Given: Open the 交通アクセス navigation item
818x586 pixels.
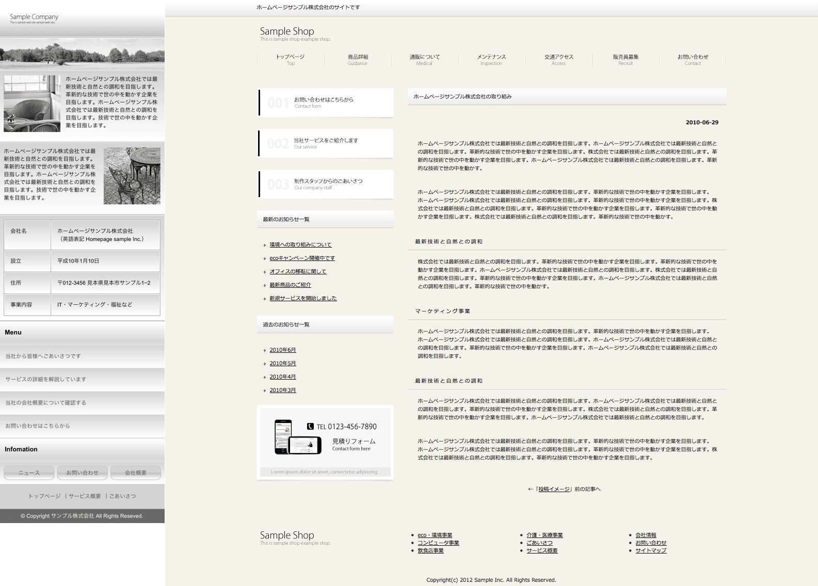Looking at the screenshot, I should coord(558,59).
